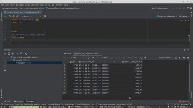Screen dimensions: 193x108
Task: Open the File menu
Action: 2,5
